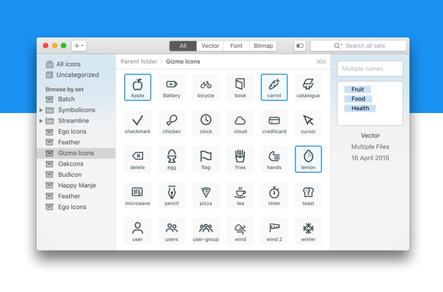Select the creditcard icon
443x292 pixels.
[274, 123]
